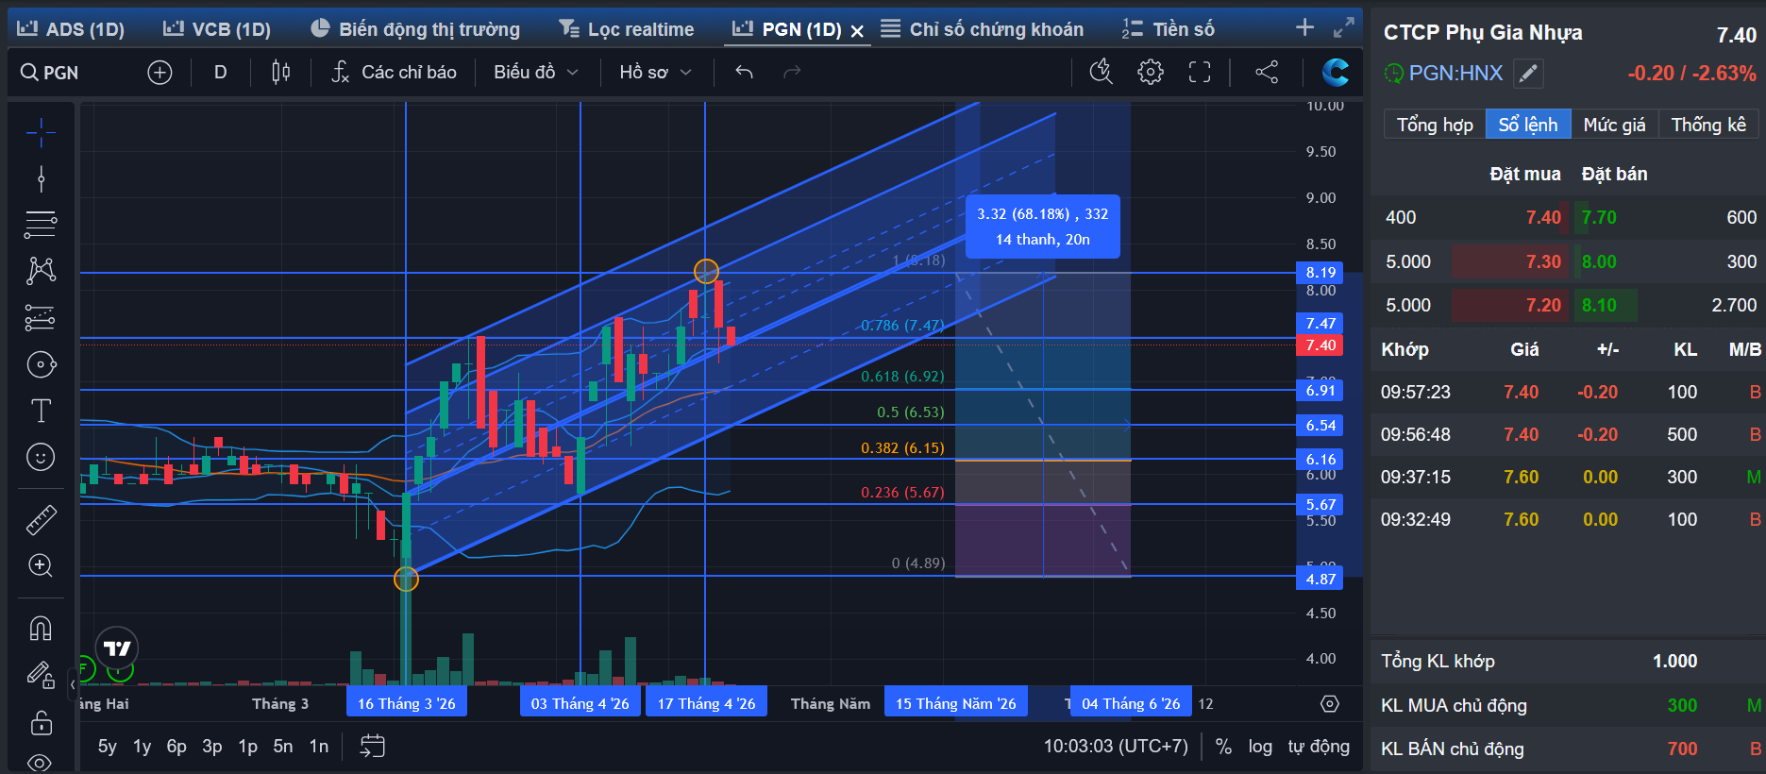Open the Fibonacci retracement tool group

coord(41,225)
